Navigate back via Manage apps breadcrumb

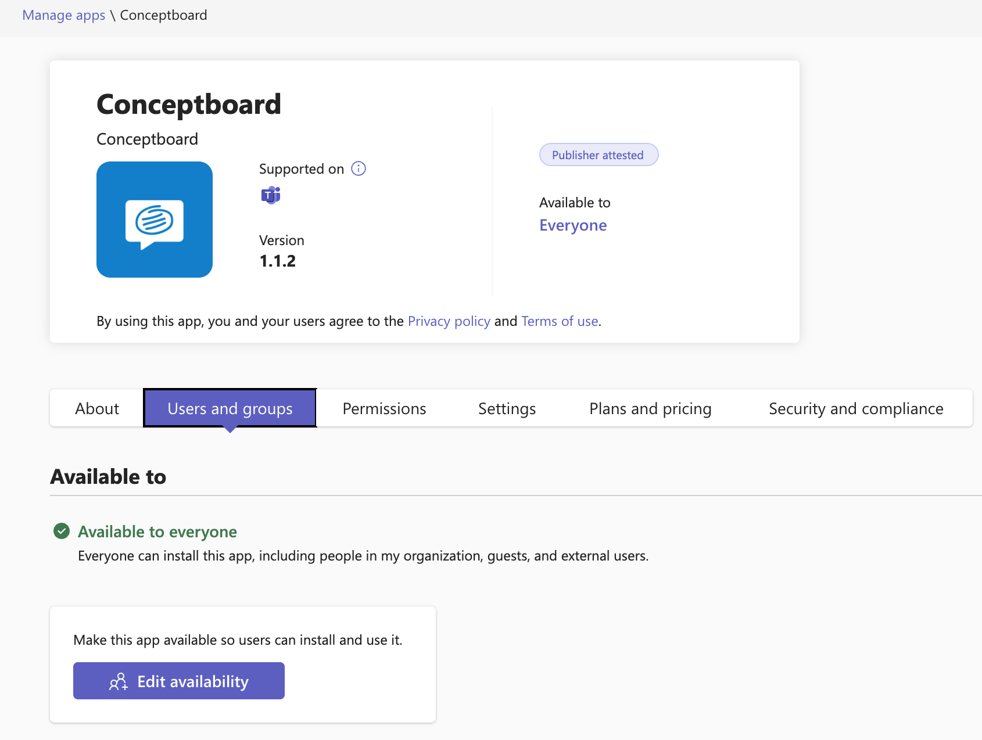(x=63, y=15)
